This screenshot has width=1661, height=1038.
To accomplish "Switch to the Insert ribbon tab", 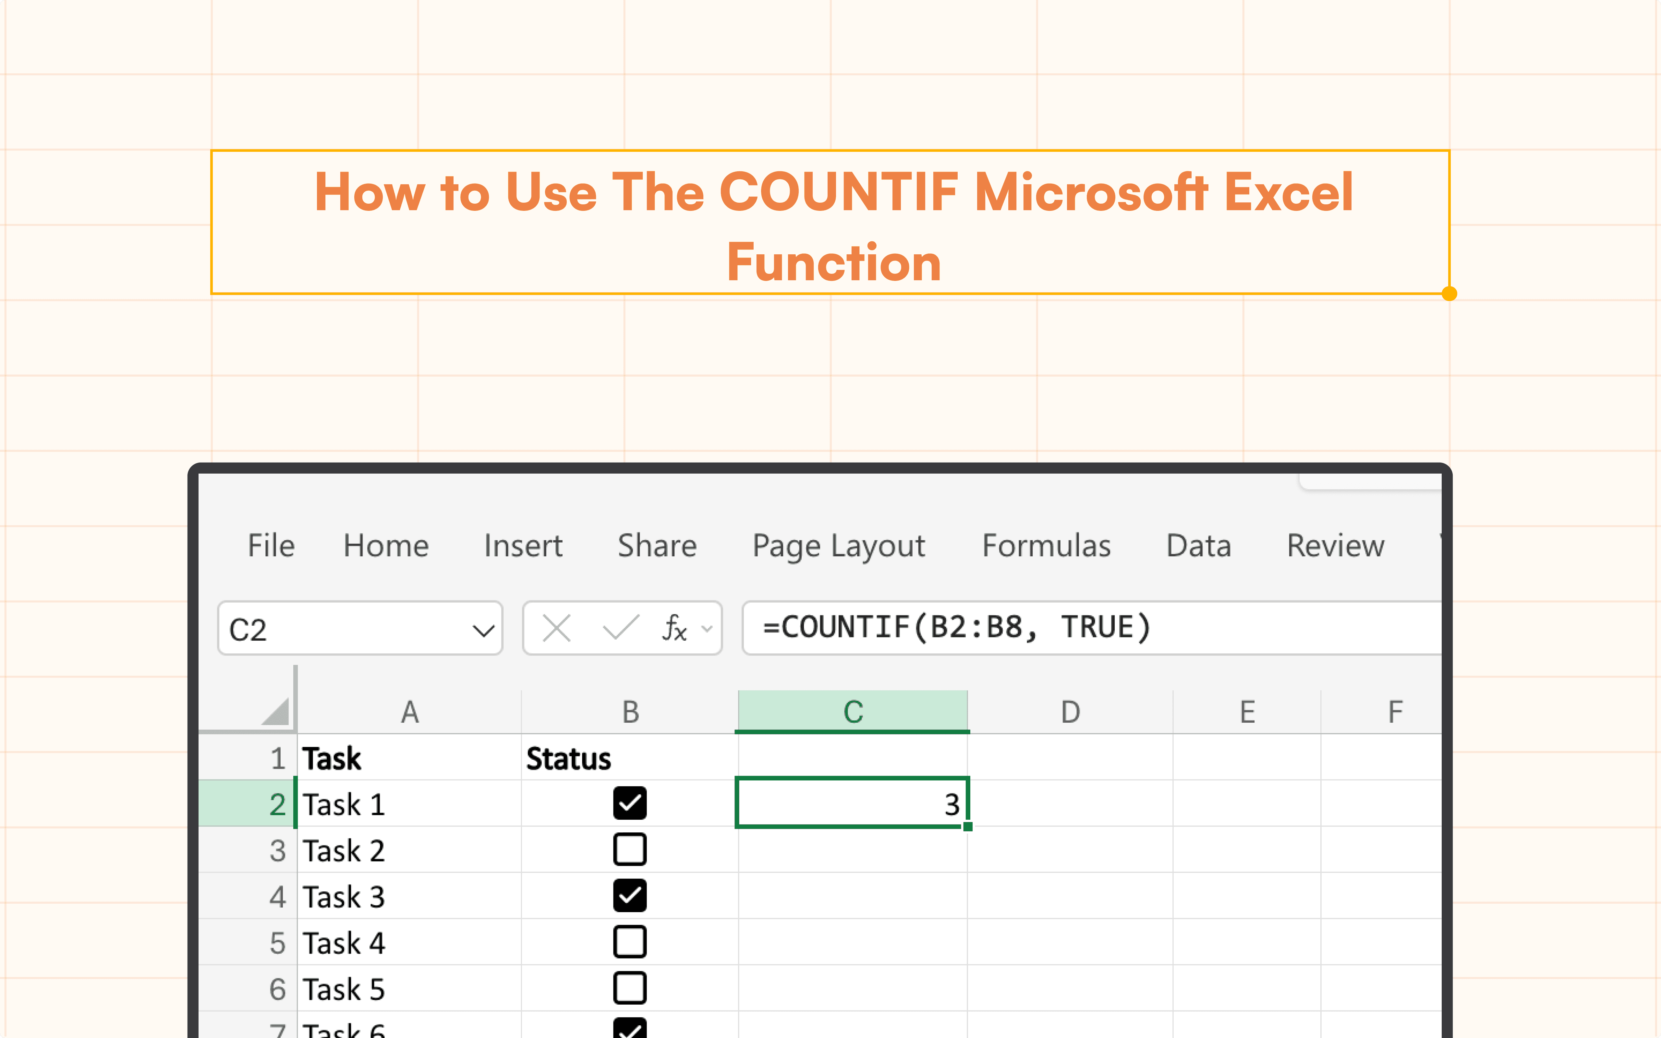I will [x=523, y=546].
